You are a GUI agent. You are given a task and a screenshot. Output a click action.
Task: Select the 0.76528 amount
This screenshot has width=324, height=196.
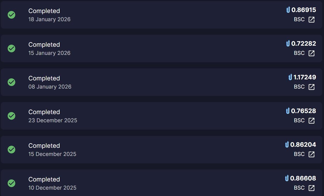[x=304, y=111]
